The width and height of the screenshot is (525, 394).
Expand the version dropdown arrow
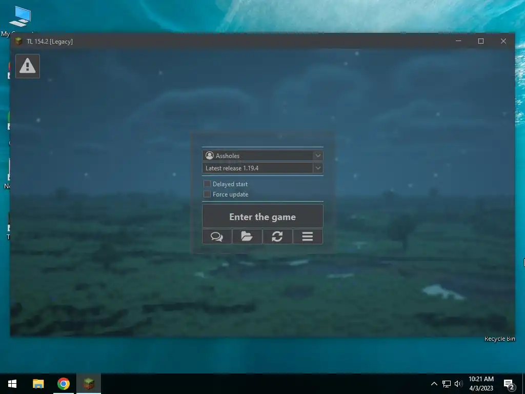(x=318, y=168)
